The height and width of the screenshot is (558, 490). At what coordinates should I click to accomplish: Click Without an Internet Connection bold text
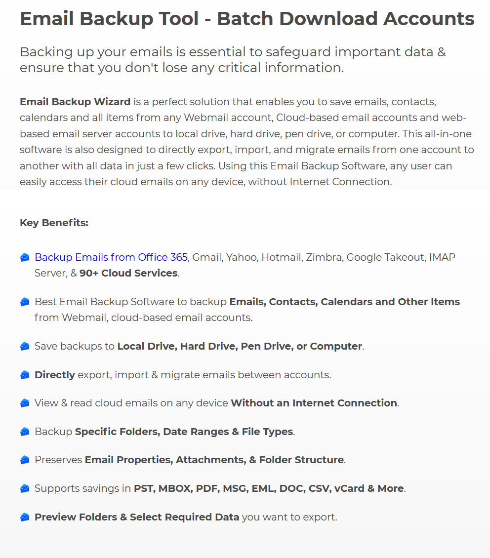314,403
